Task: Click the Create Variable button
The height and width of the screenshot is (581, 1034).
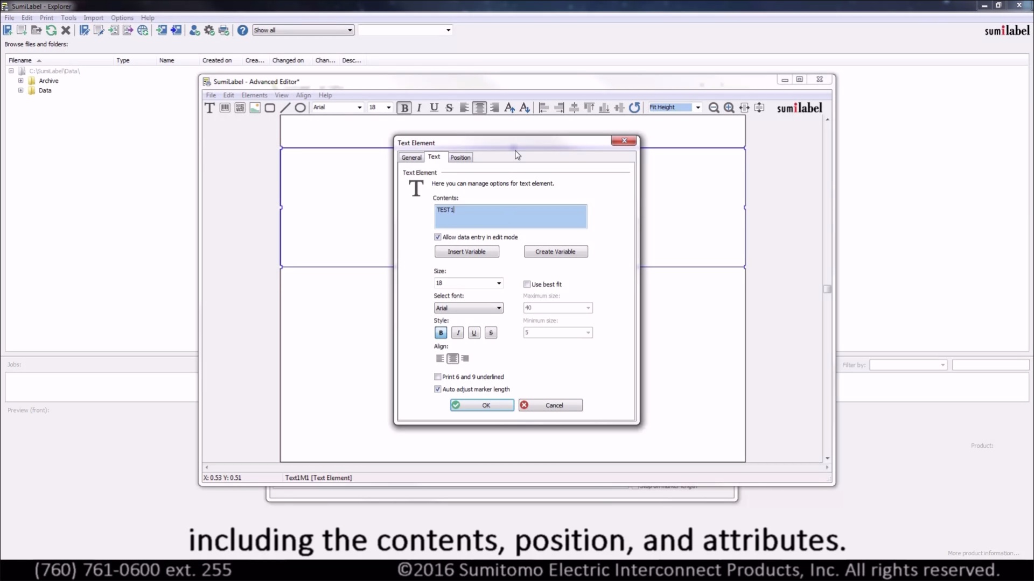Action: pyautogui.click(x=555, y=252)
